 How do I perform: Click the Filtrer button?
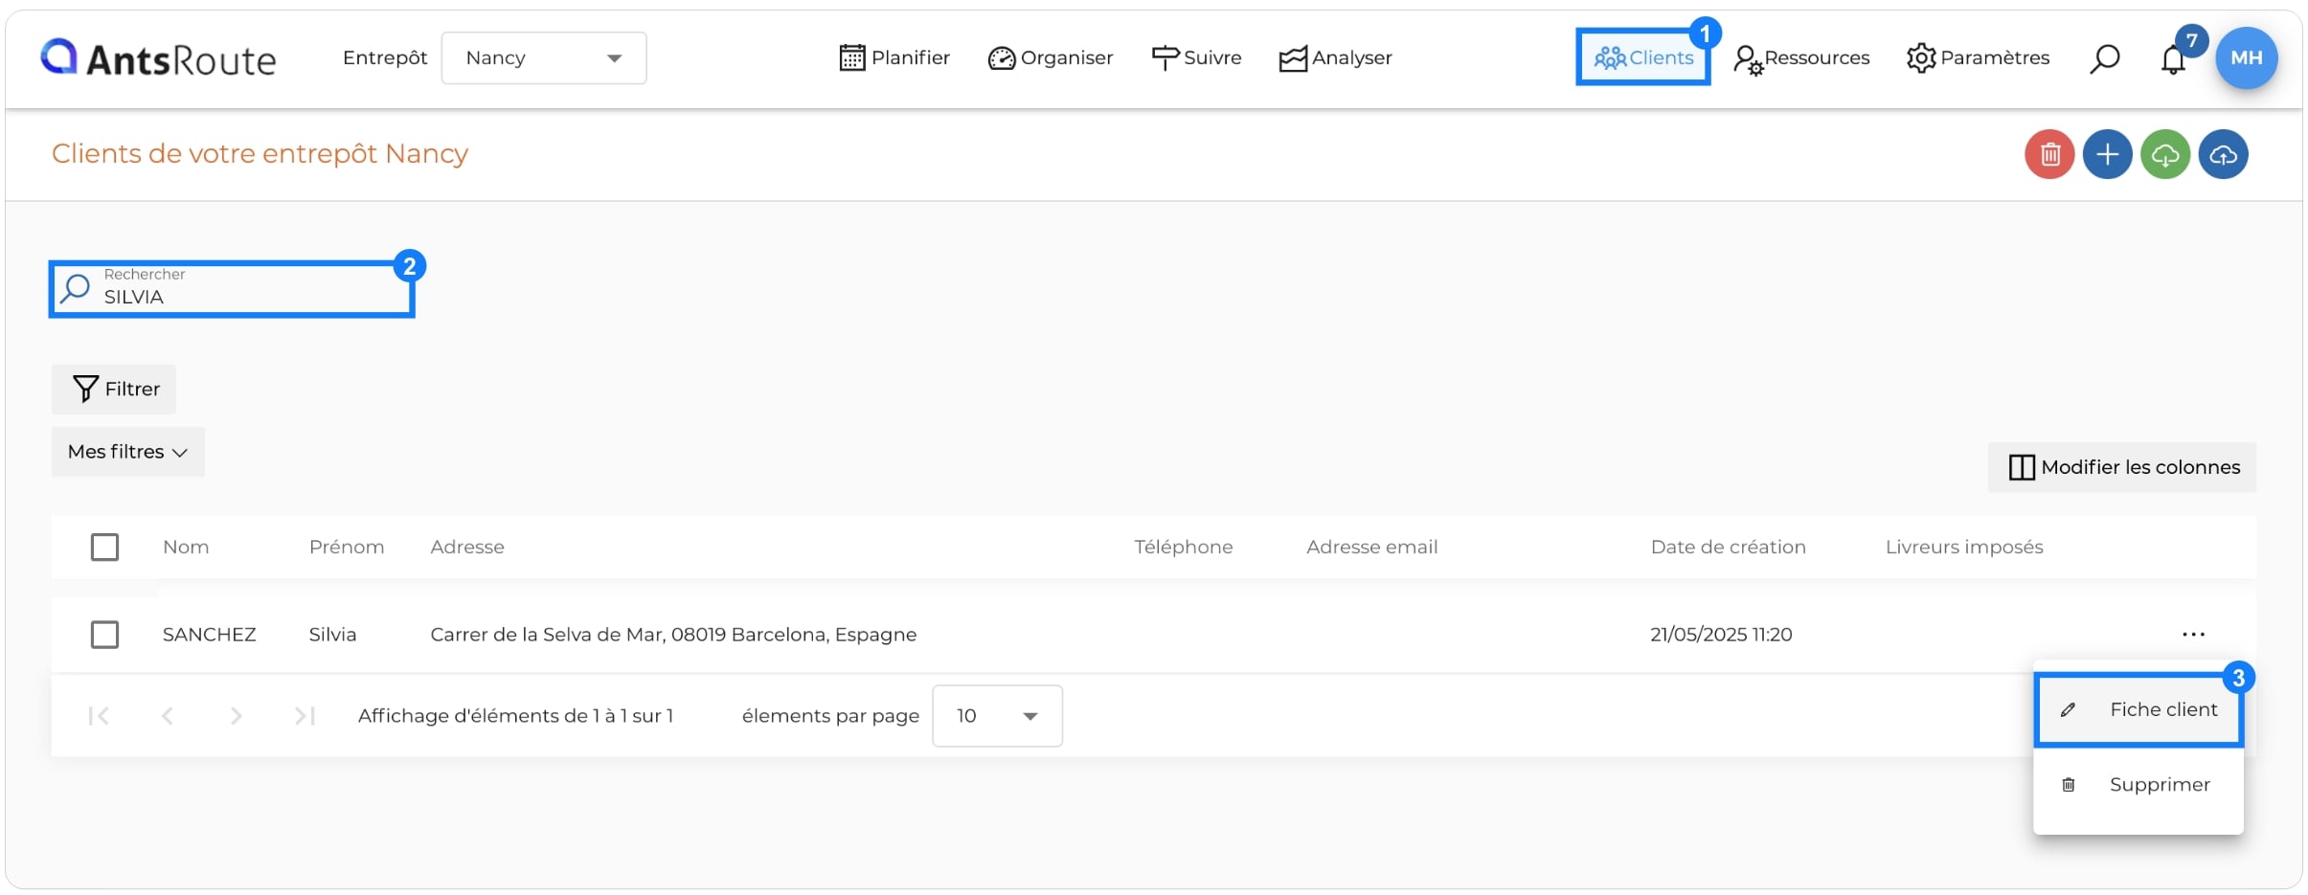coord(114,389)
